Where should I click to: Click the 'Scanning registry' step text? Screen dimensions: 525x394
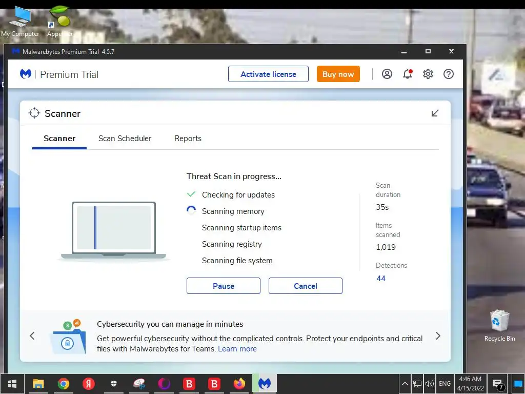pos(232,244)
